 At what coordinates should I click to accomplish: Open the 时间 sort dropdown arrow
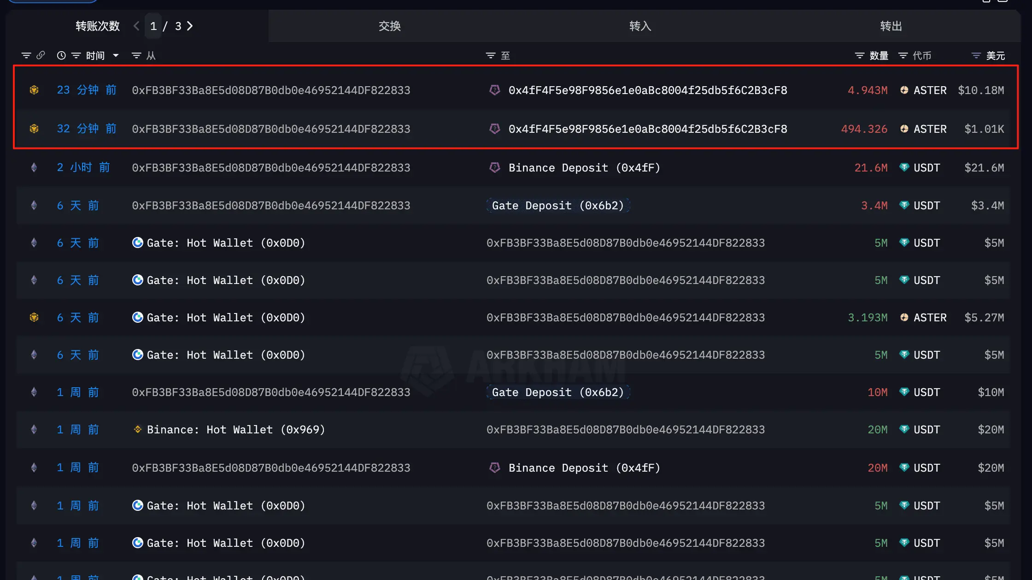pos(116,55)
